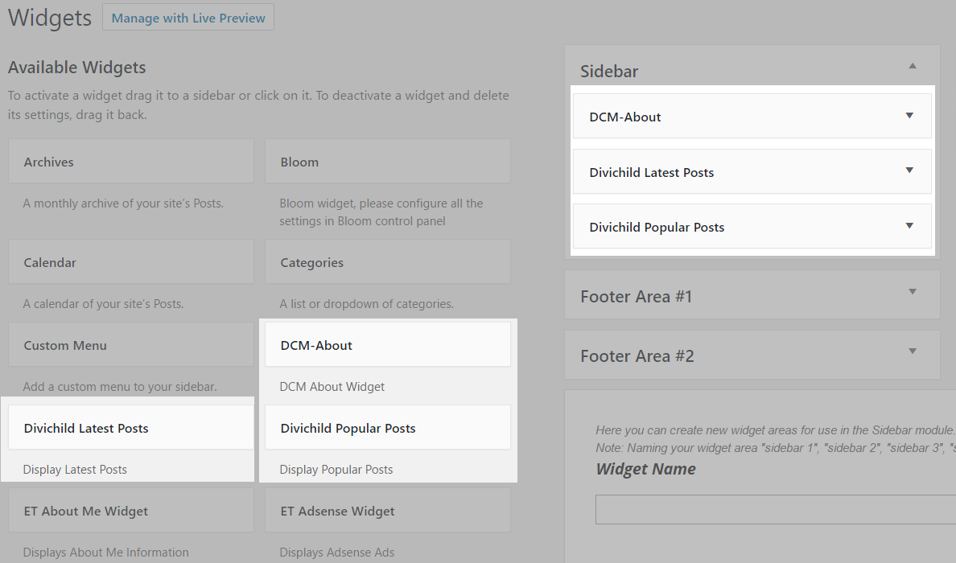Select the Custom Menu available widget
The width and height of the screenshot is (956, 563).
(x=130, y=345)
